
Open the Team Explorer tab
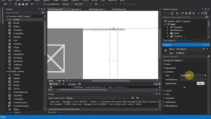pos(169,40)
